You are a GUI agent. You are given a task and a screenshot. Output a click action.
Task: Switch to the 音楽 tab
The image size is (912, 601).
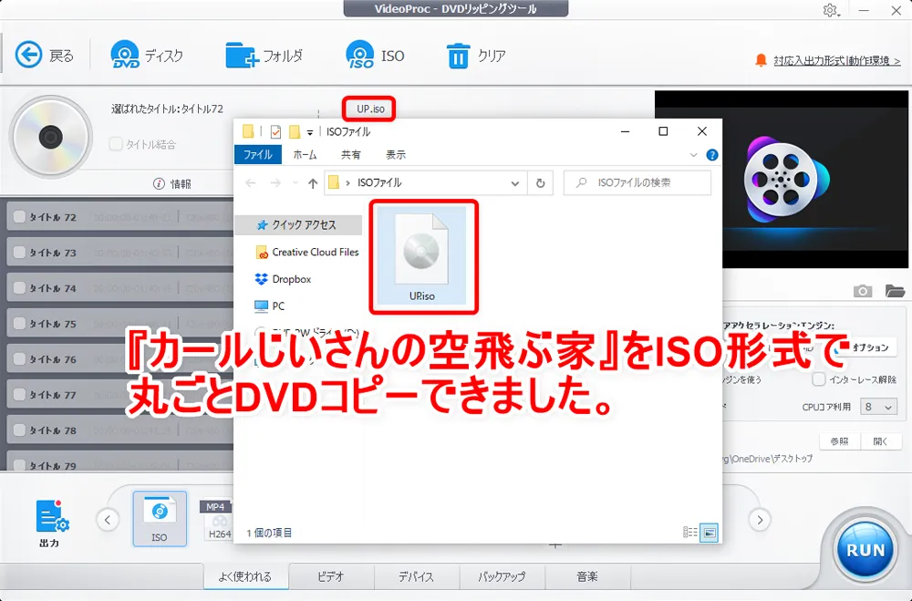coord(586,576)
